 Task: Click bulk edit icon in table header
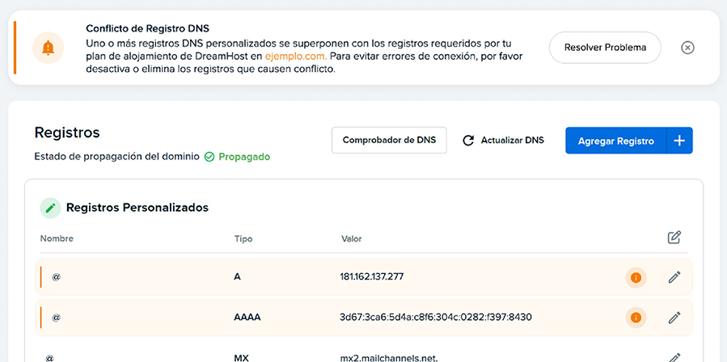click(x=674, y=238)
